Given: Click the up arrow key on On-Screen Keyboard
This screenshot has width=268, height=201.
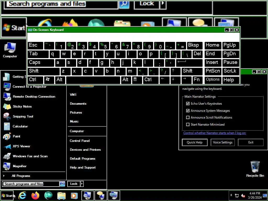Looking at the screenshot, I should pyautogui.click(x=175, y=71).
